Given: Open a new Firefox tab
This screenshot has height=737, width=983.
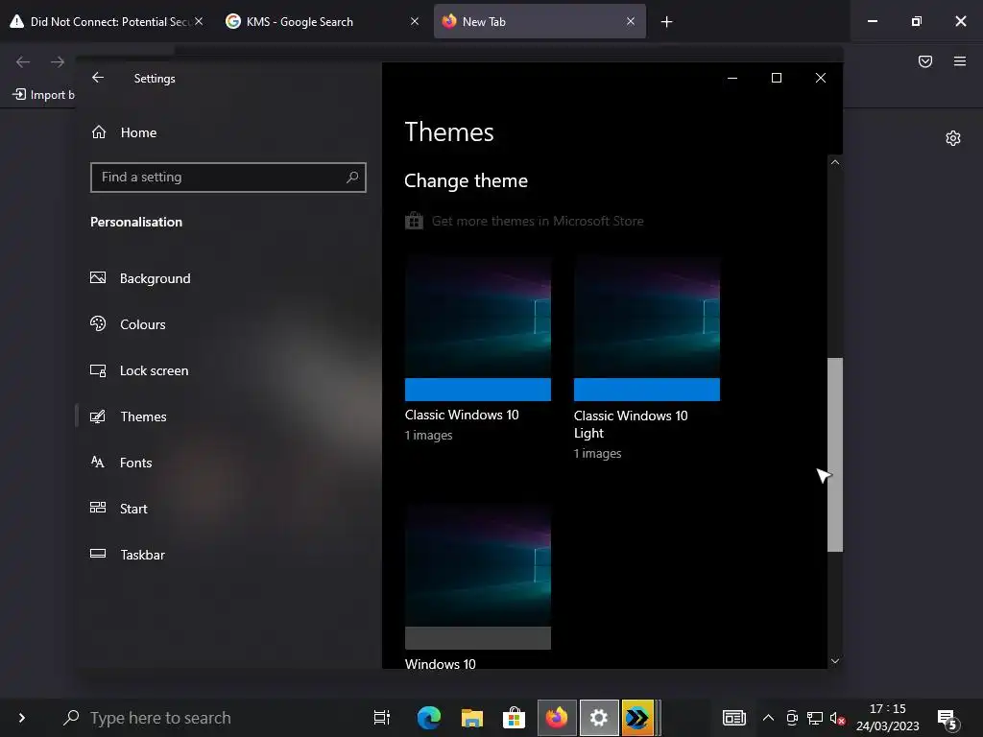Looking at the screenshot, I should pos(666,22).
